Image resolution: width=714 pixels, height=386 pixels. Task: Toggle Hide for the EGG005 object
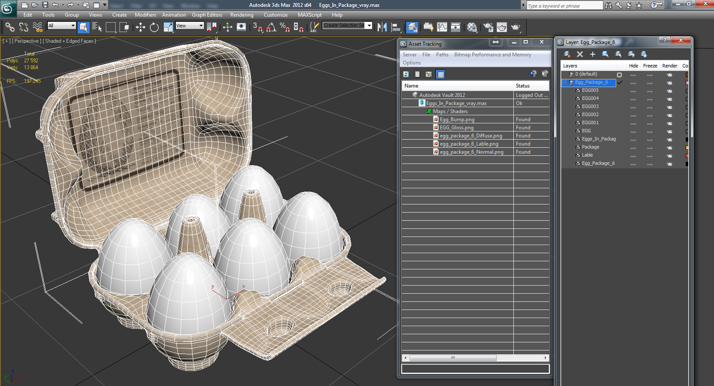tap(633, 91)
